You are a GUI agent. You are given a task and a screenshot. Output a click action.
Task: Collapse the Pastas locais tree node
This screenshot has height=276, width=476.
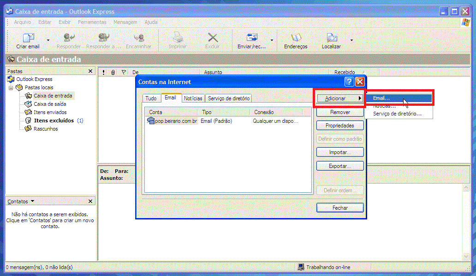pos(11,88)
